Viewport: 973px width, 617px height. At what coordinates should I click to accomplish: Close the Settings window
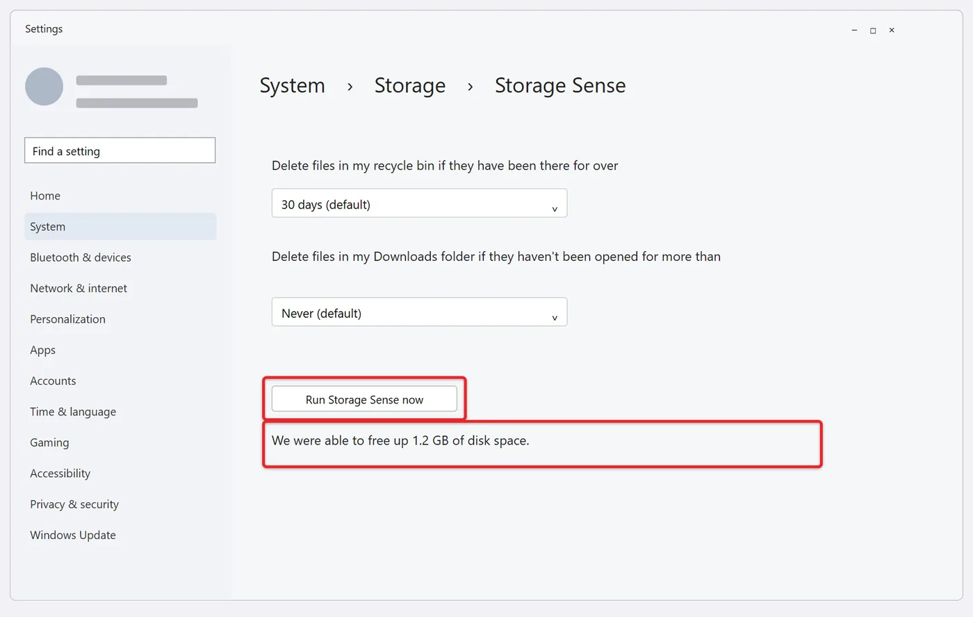point(892,30)
